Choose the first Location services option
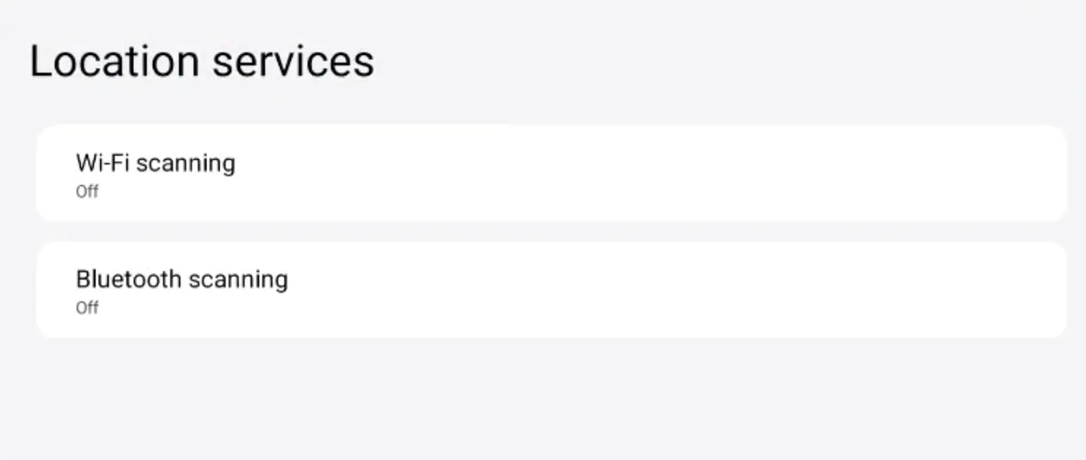The height and width of the screenshot is (460, 1086). coord(550,174)
